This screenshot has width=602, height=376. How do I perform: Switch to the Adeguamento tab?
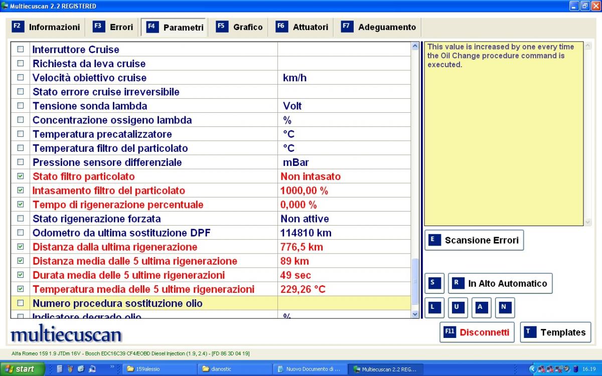coord(379,27)
